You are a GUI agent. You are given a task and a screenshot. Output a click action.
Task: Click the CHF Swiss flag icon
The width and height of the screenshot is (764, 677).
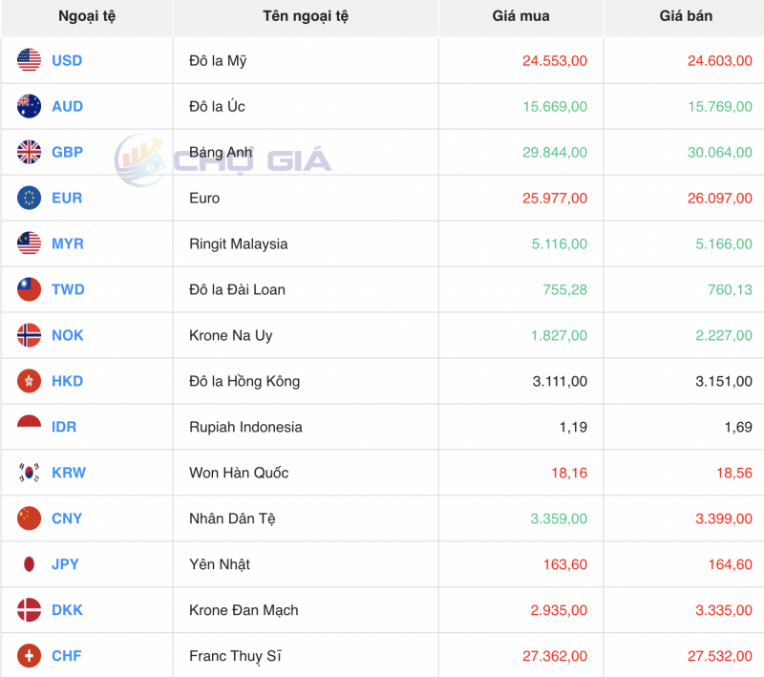tap(27, 656)
